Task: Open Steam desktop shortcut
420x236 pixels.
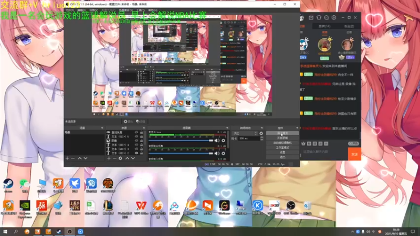Action: pyautogui.click(x=8, y=185)
